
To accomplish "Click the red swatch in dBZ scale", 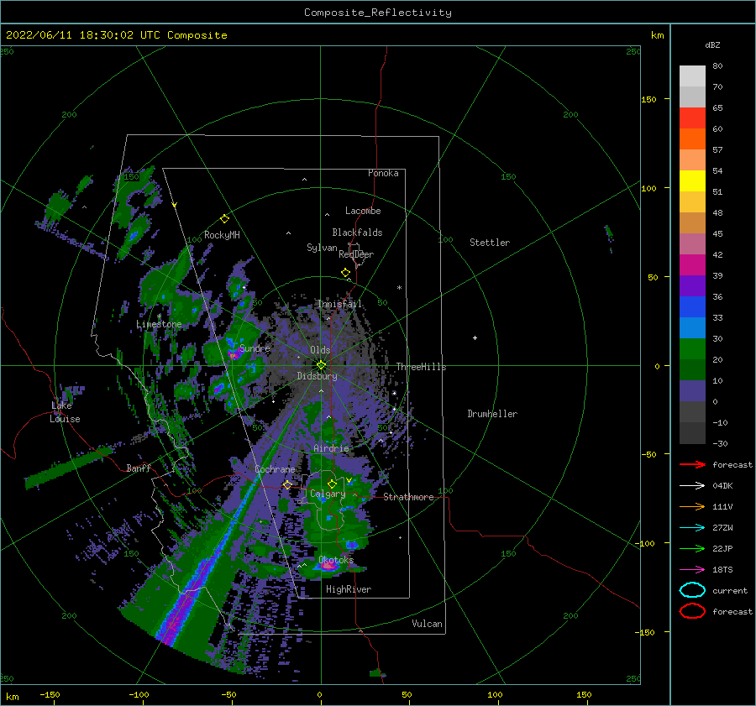I will (692, 118).
